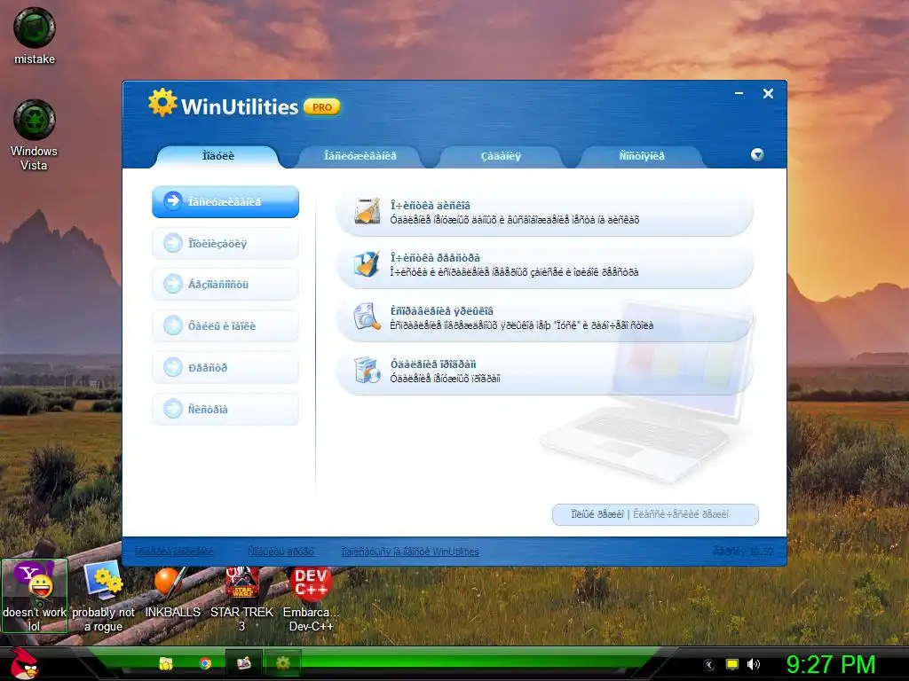Click the yellow monitor tray icon
The image size is (909, 681).
(732, 664)
